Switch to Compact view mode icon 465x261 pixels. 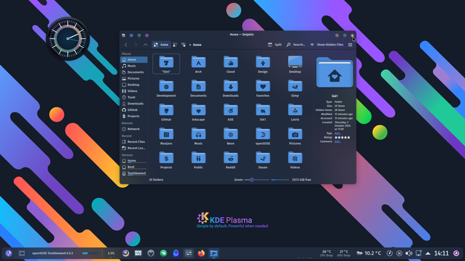175,45
